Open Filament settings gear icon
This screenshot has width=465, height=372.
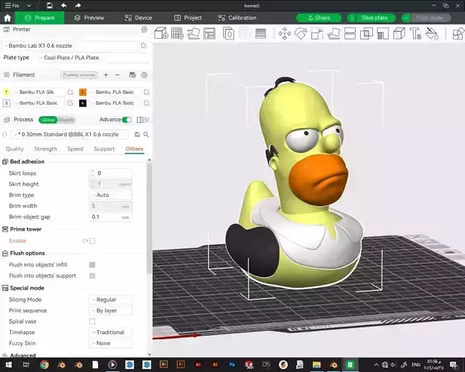[144, 74]
